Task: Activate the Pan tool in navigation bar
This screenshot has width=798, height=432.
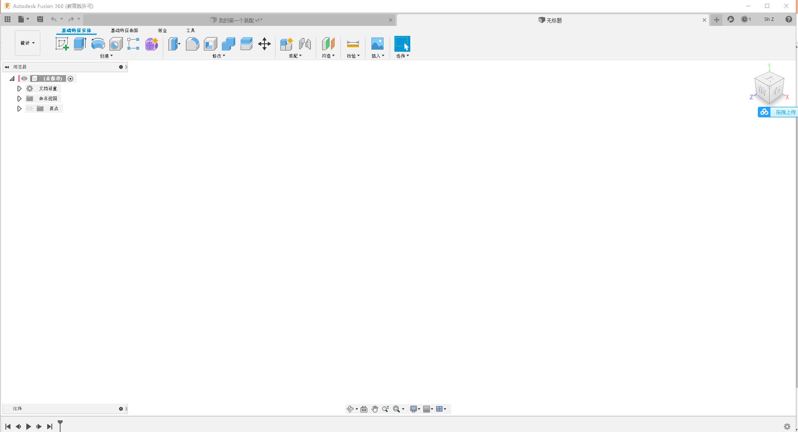Action: pos(374,409)
